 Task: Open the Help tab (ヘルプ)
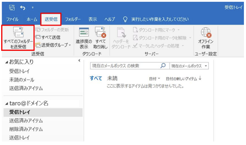click(110, 19)
